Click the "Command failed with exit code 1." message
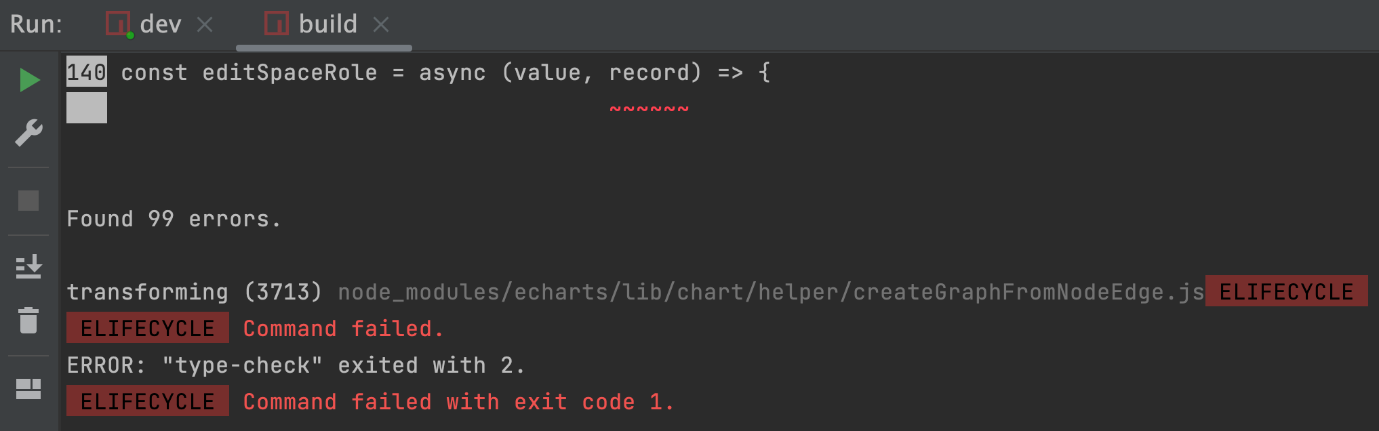This screenshot has width=1379, height=431. [x=458, y=402]
